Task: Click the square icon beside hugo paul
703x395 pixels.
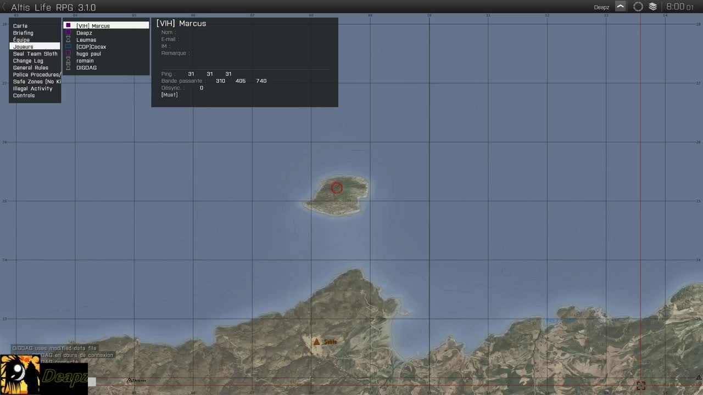Action: pyautogui.click(x=68, y=54)
